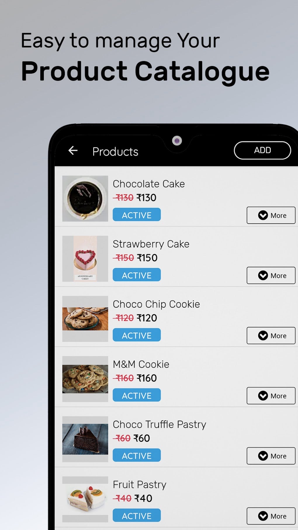Toggle ACTIVE status for Choco Chip Cookie
The height and width of the screenshot is (530, 298).
pos(136,335)
